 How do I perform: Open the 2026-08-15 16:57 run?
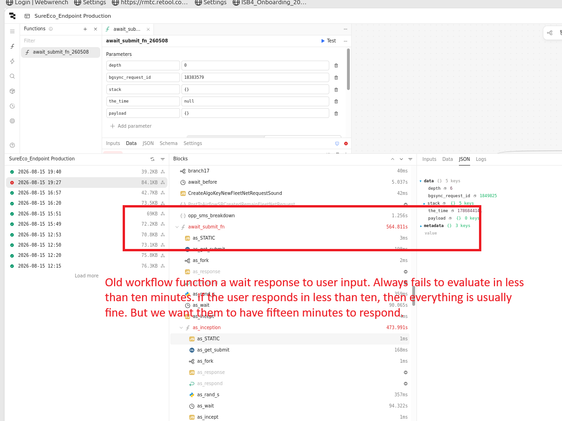click(x=87, y=193)
